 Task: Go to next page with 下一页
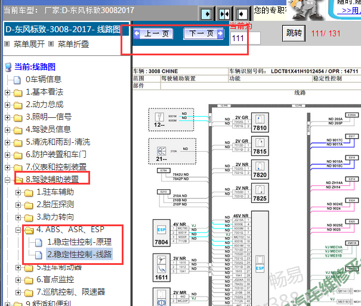click(x=203, y=33)
